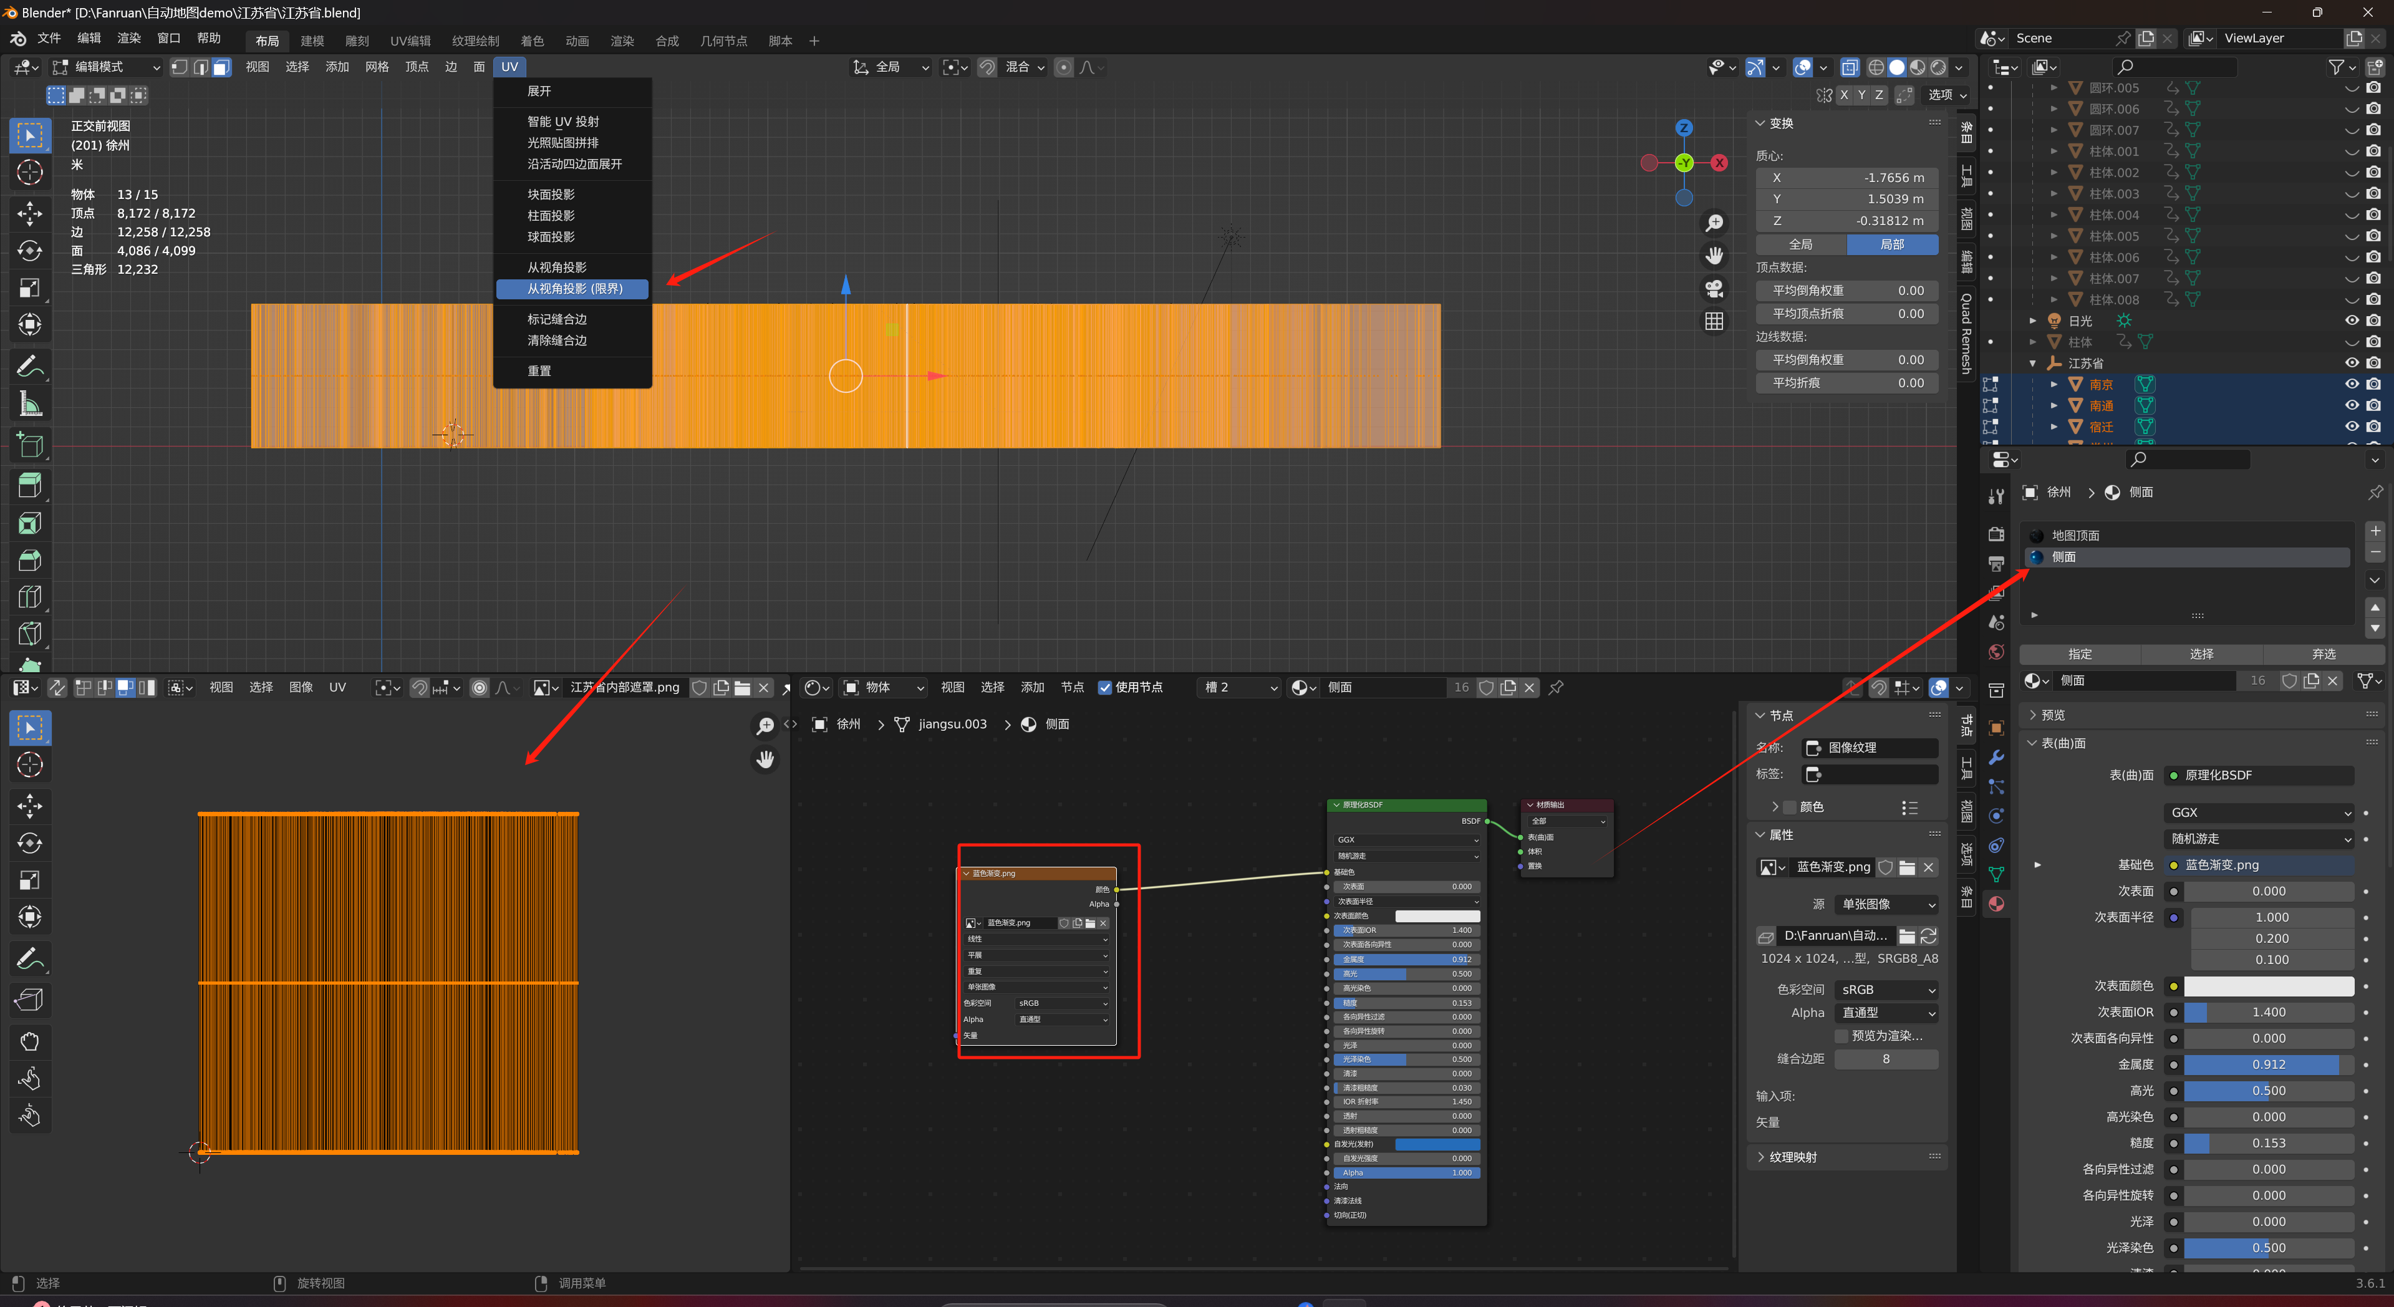Open the 单张图像 source dropdown
Screen dimensions: 2394x1307
coord(1886,905)
